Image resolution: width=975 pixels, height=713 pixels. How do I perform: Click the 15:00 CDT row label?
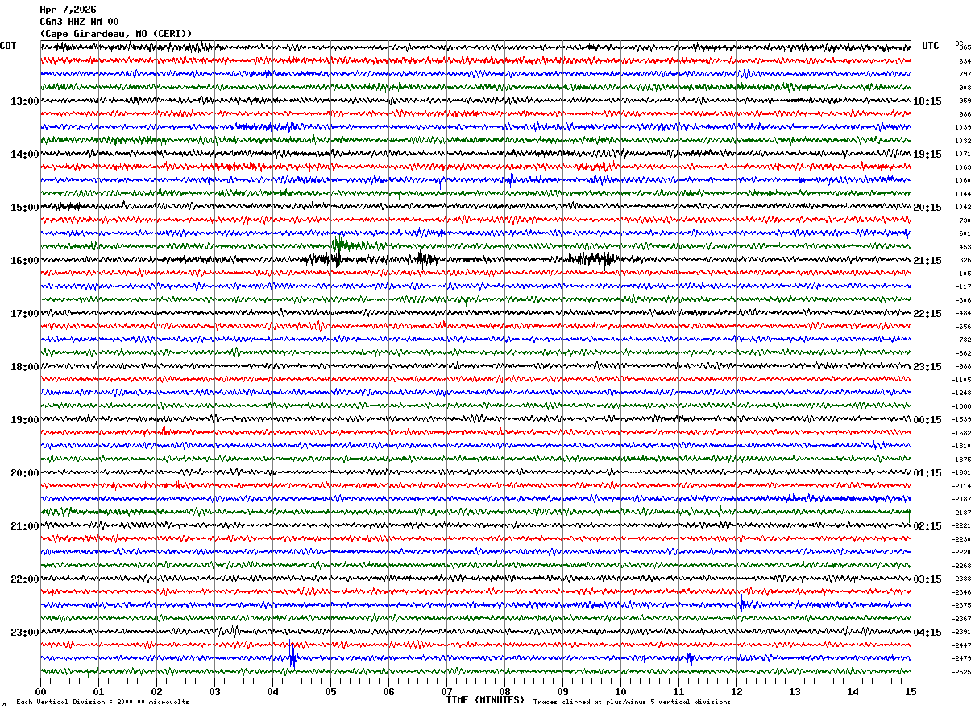pyautogui.click(x=25, y=208)
